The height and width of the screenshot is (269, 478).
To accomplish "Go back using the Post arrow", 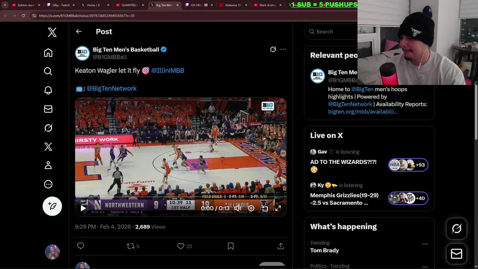I will pos(79,31).
